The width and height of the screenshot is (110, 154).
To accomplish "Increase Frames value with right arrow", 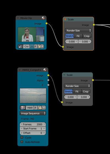I will [44, 124].
